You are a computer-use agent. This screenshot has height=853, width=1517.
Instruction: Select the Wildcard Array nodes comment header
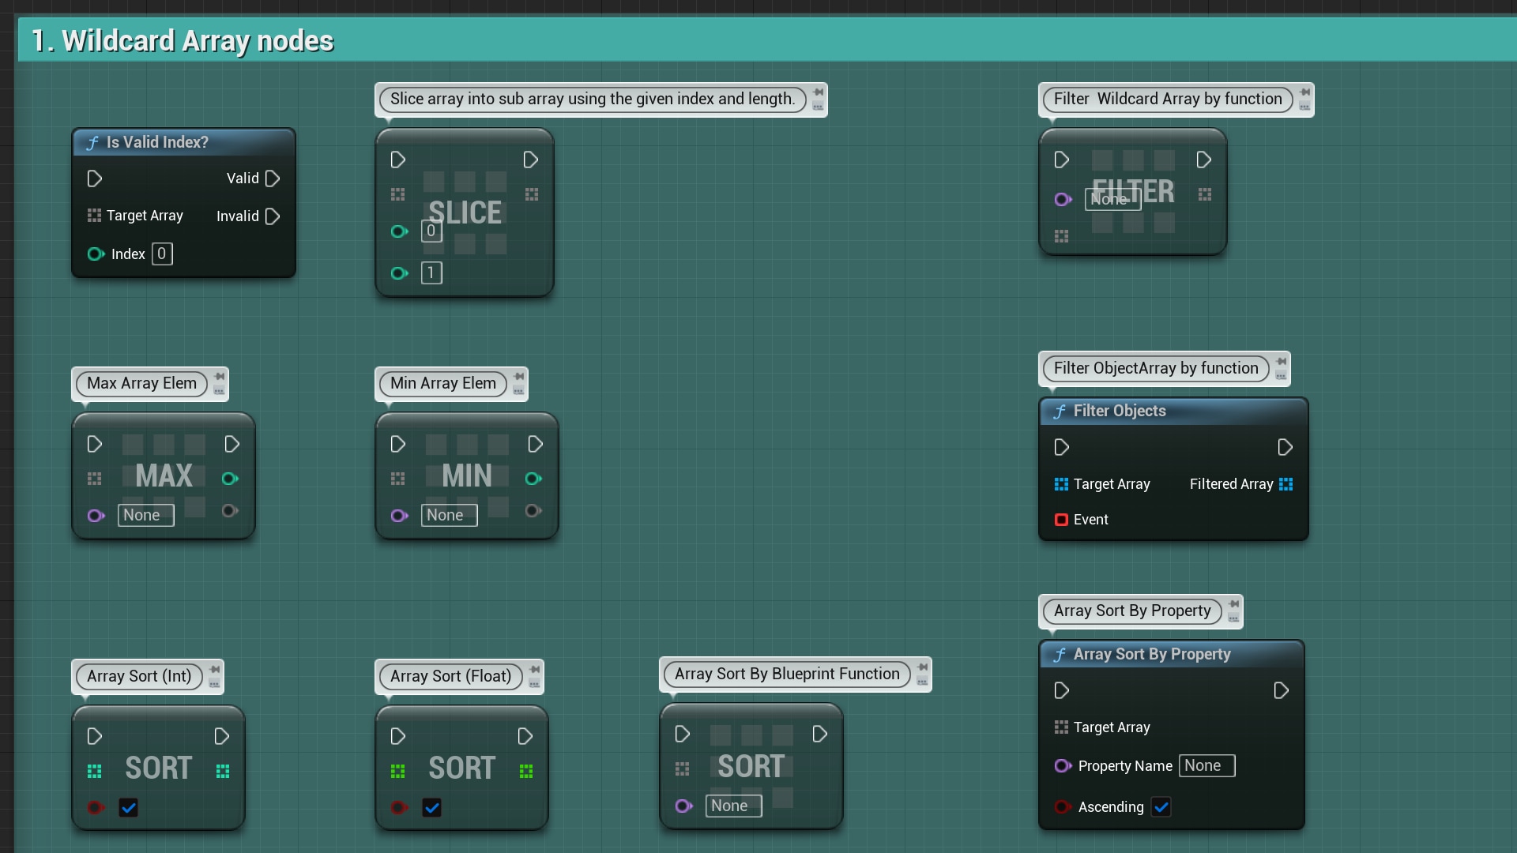[180, 40]
